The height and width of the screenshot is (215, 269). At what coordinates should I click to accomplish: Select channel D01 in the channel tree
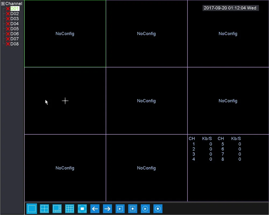tap(15, 9)
